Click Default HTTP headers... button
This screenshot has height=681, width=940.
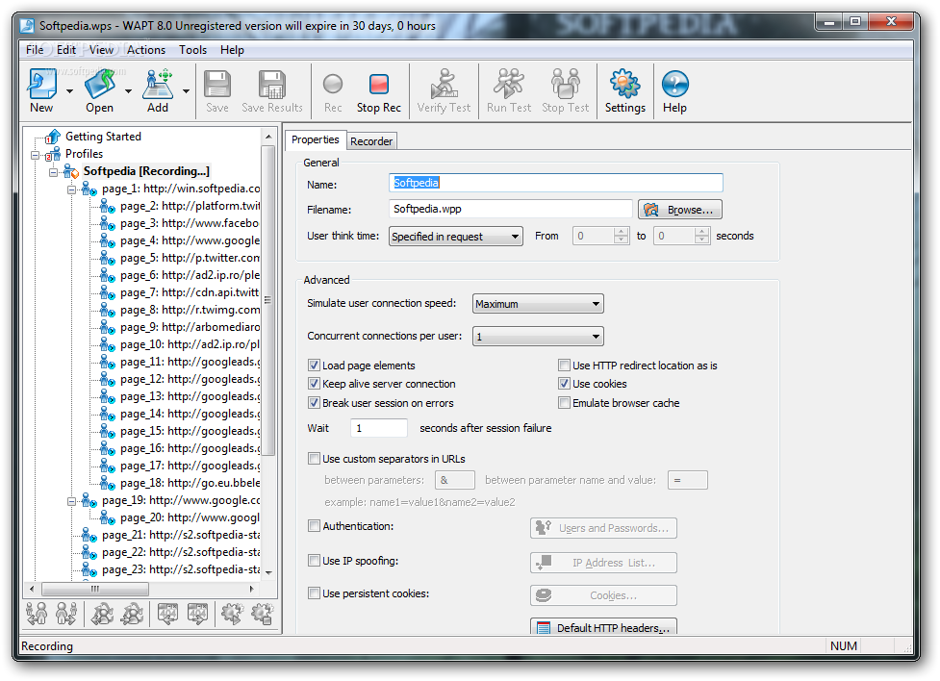(x=603, y=627)
